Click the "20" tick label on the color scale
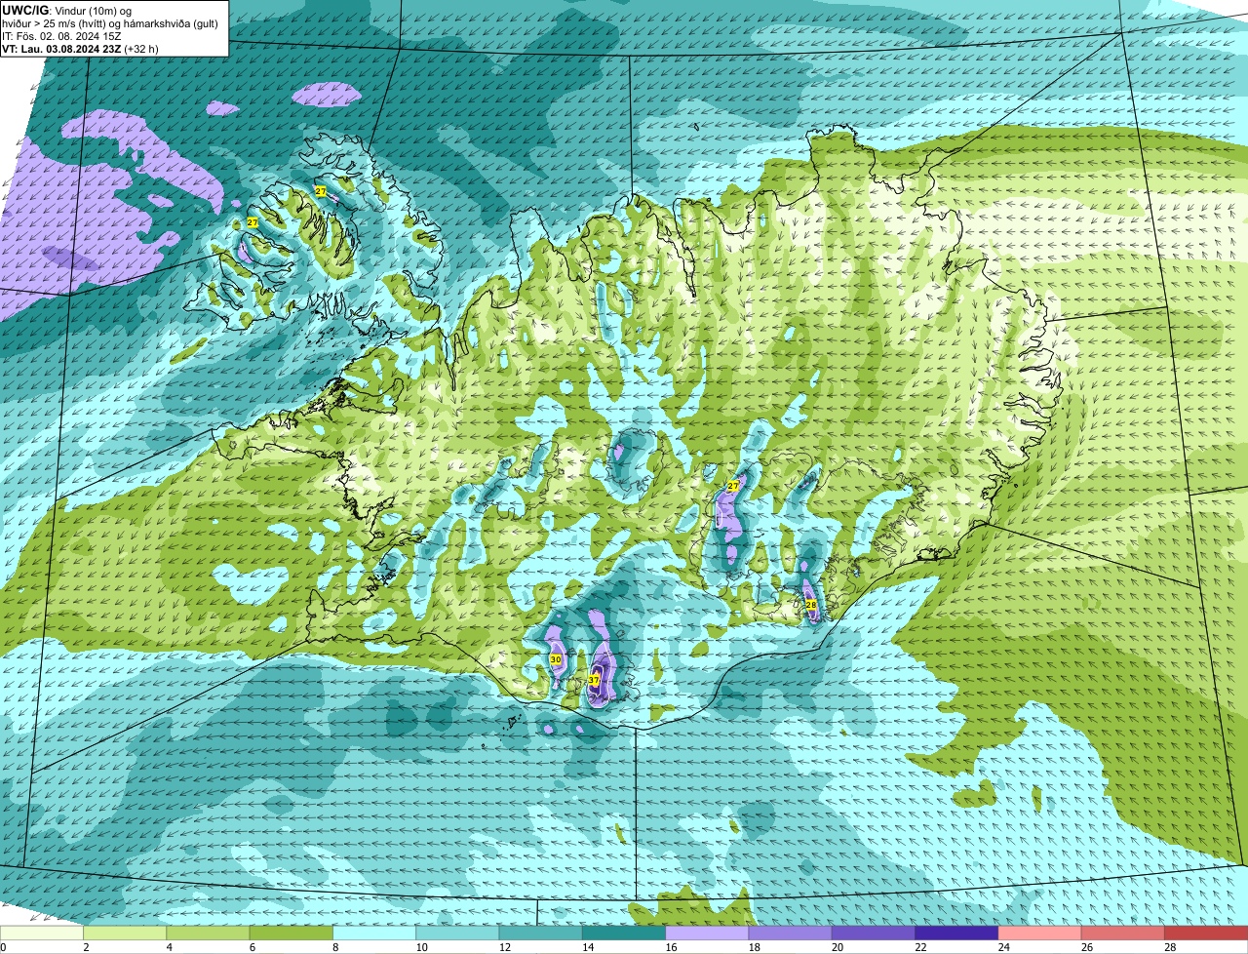 pyautogui.click(x=838, y=947)
